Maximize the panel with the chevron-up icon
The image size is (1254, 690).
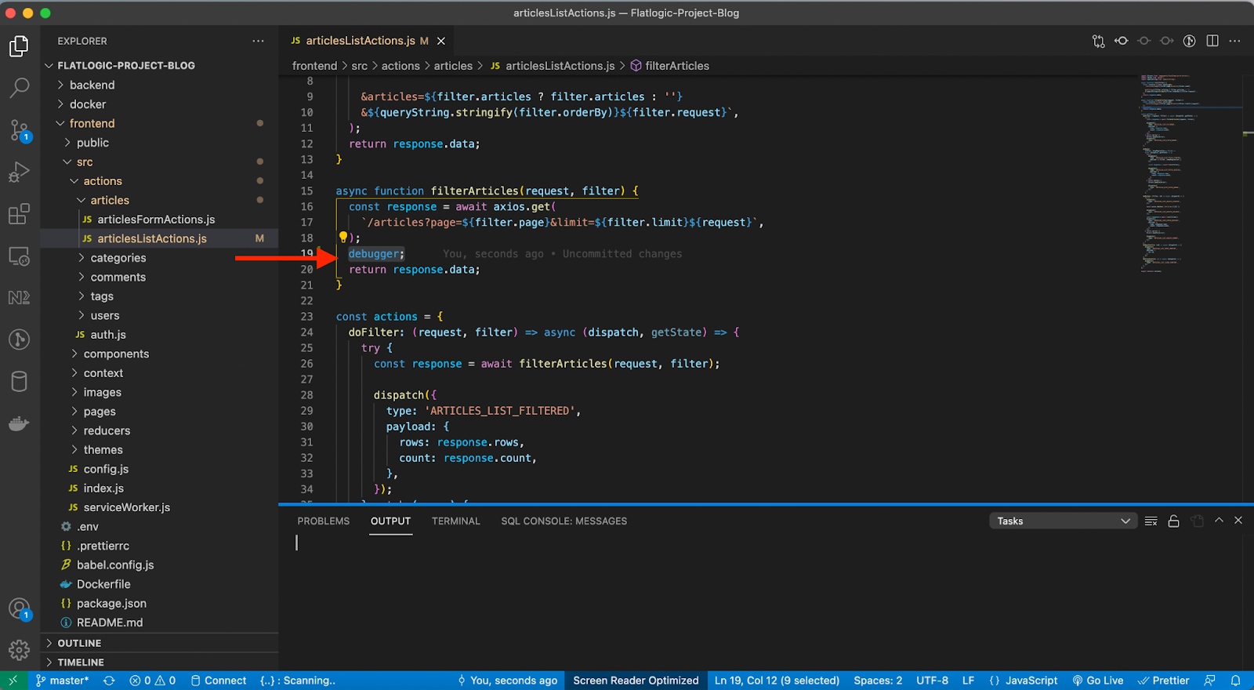1219,521
